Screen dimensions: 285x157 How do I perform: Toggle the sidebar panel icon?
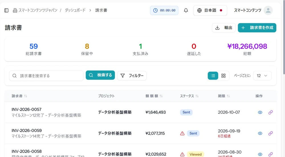click(6, 10)
